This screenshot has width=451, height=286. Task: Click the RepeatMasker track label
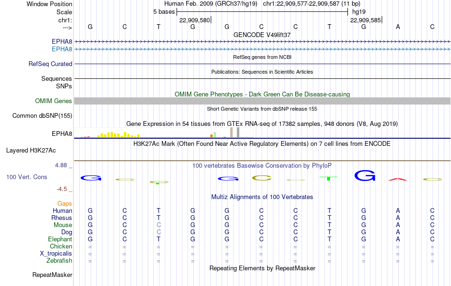pyautogui.click(x=52, y=275)
